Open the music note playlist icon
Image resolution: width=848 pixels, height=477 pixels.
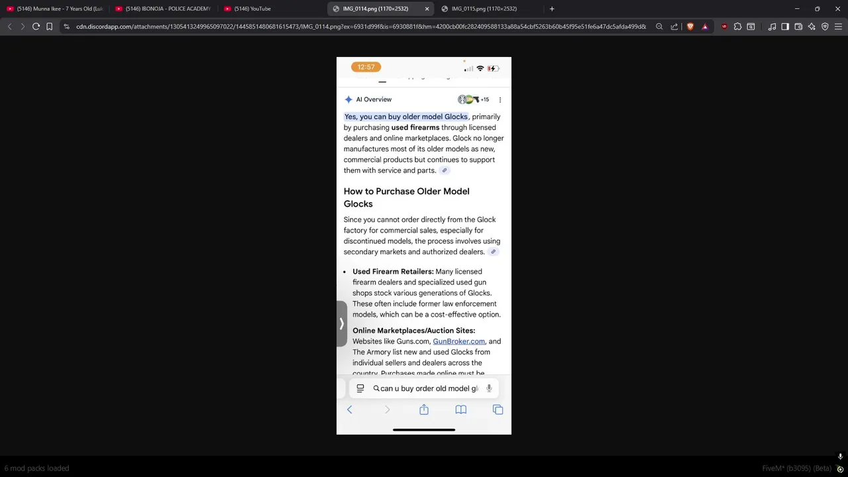[x=772, y=26]
